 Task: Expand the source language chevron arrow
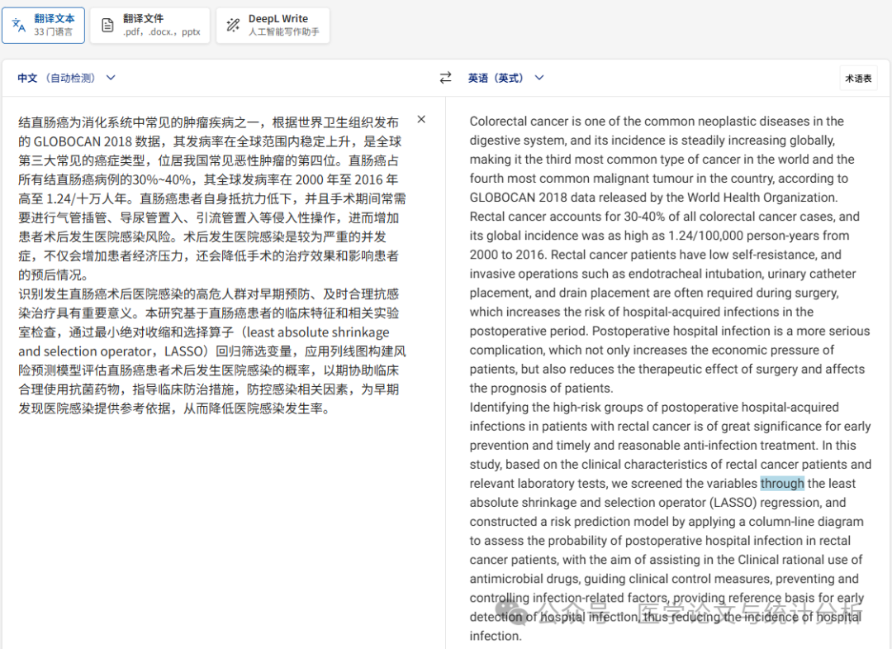coord(111,78)
